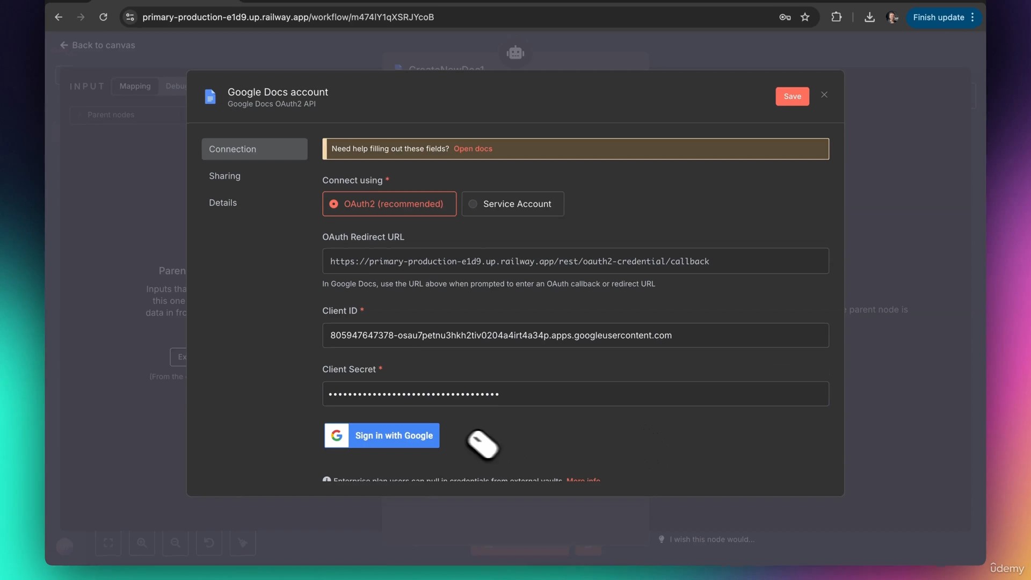Sign in with Google
The height and width of the screenshot is (580, 1031).
coord(382,436)
